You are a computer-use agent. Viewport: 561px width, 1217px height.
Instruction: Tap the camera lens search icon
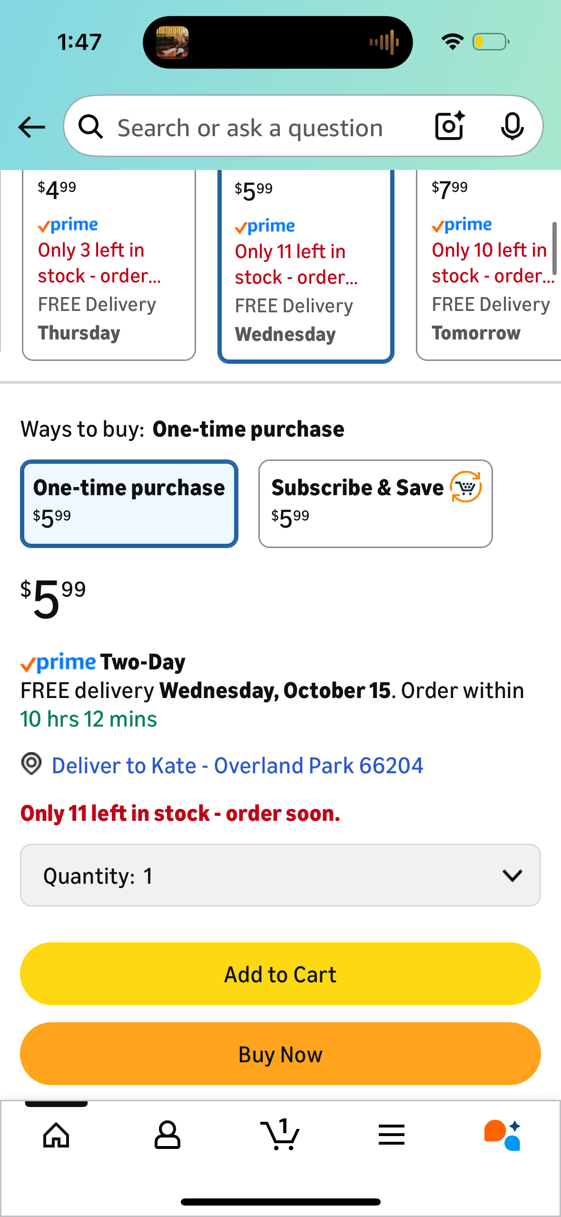point(449,126)
